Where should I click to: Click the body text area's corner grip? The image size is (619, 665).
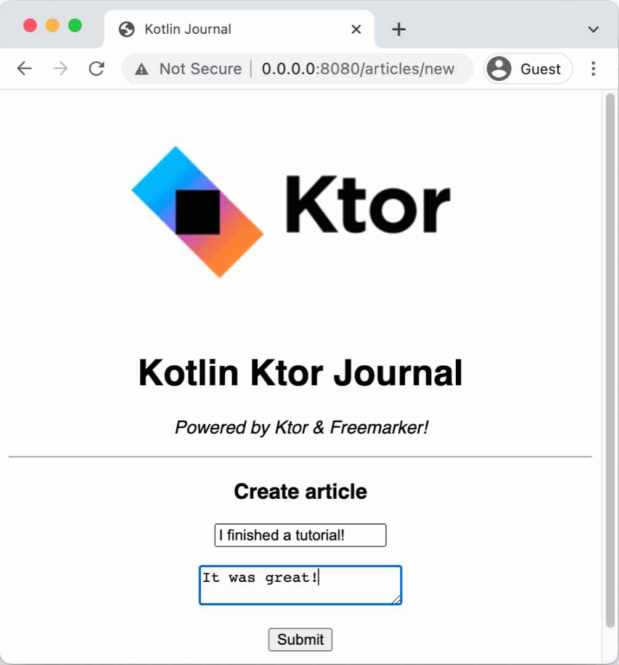coord(396,599)
